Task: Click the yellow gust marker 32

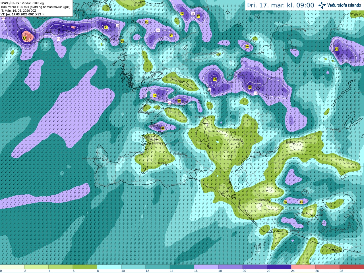Action: point(250,87)
